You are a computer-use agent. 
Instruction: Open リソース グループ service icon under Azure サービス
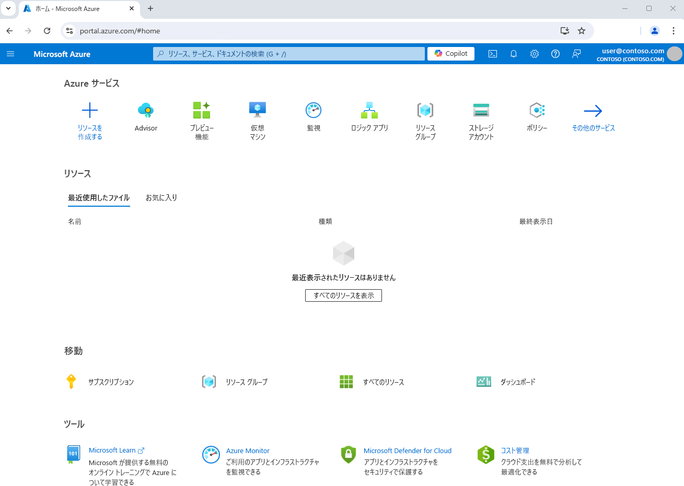pyautogui.click(x=425, y=110)
